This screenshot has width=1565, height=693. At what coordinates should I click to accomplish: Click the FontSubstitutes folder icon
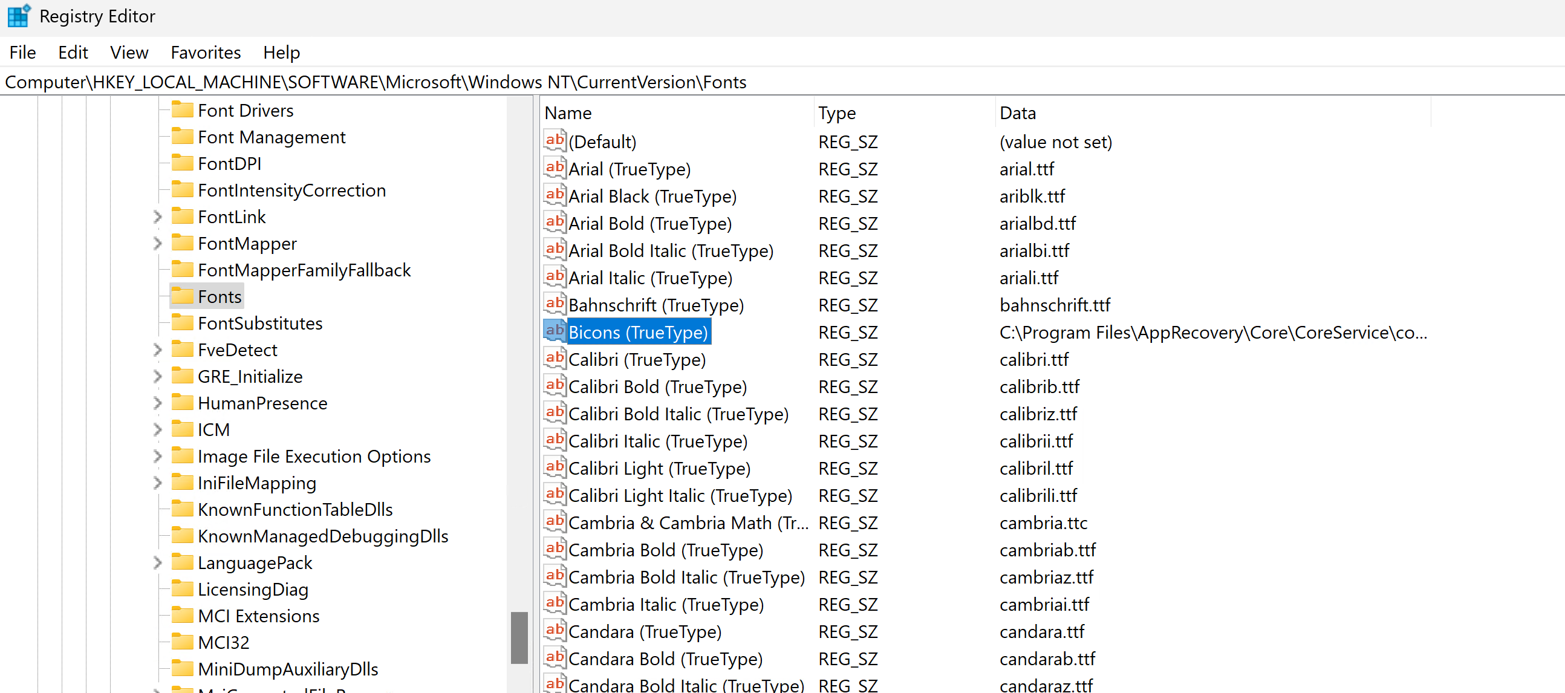[x=183, y=322]
